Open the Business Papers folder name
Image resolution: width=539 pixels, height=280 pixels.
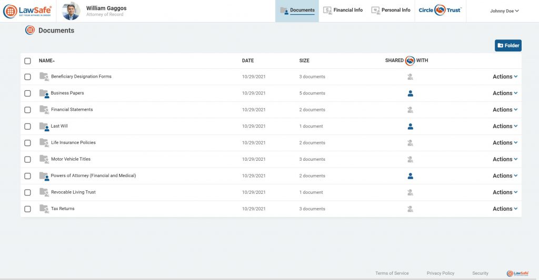point(67,93)
